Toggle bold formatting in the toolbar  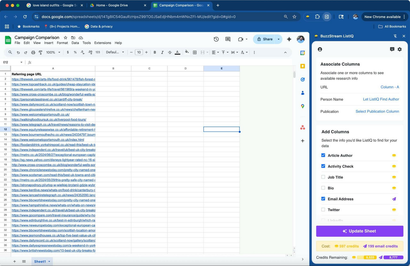[x=154, y=52]
